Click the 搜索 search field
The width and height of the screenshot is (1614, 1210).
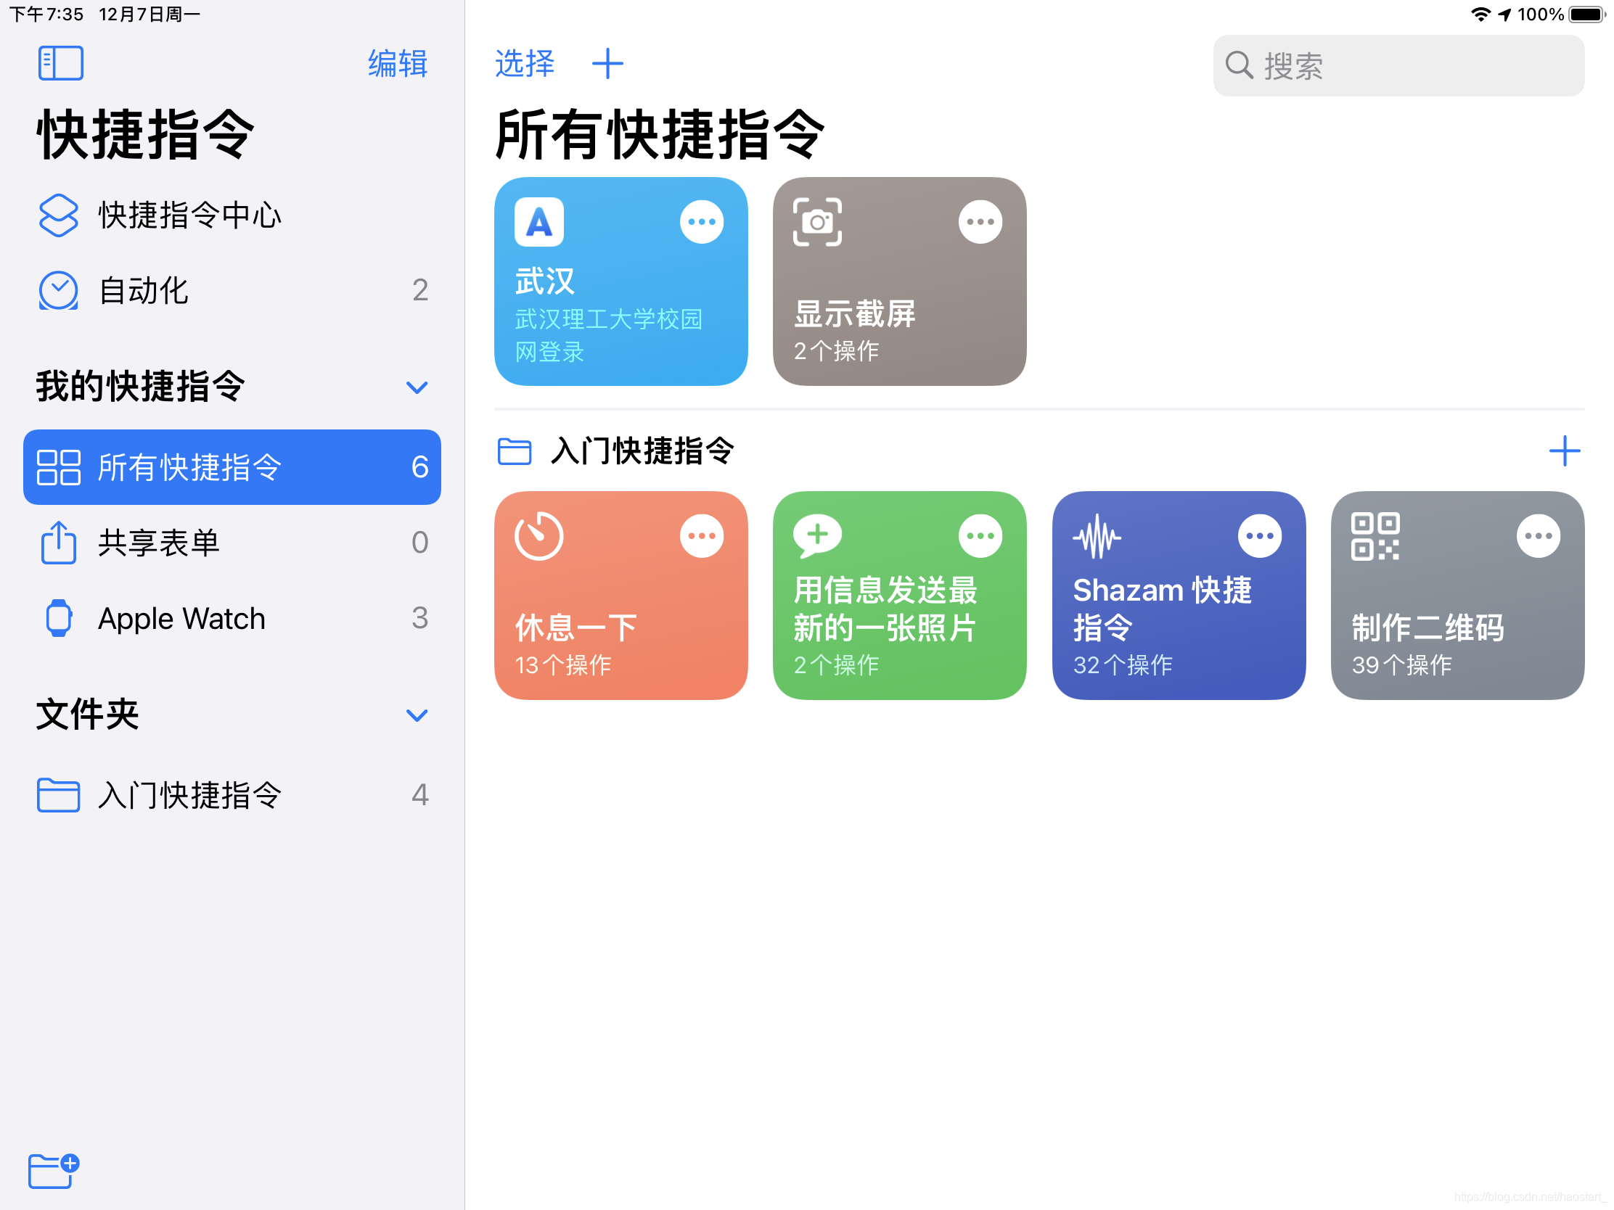[1397, 65]
